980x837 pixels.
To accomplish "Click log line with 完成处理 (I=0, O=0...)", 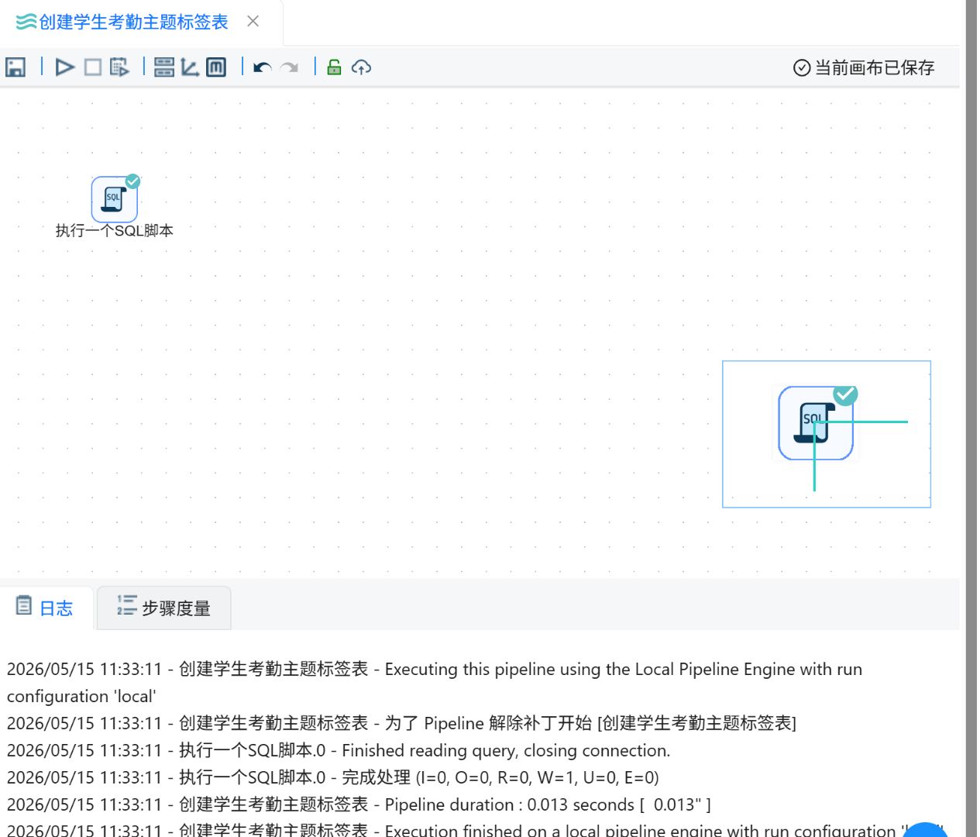I will point(333,777).
